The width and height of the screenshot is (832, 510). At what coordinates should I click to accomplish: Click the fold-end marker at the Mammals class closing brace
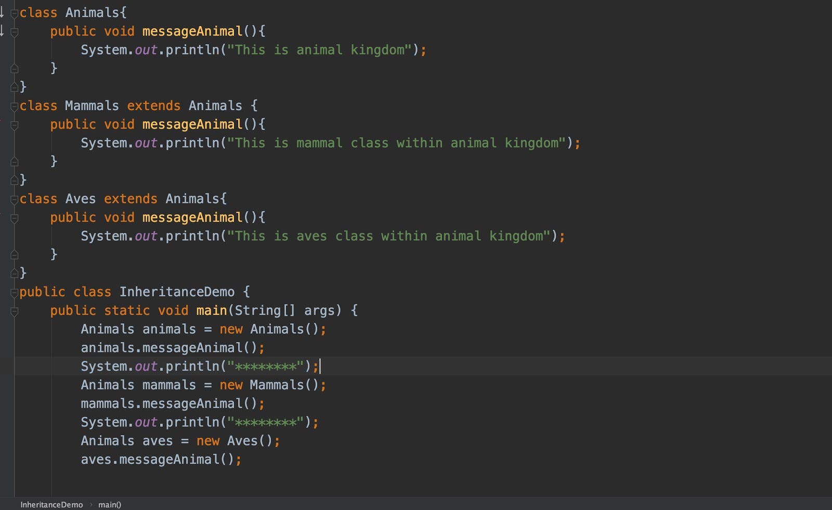14,179
